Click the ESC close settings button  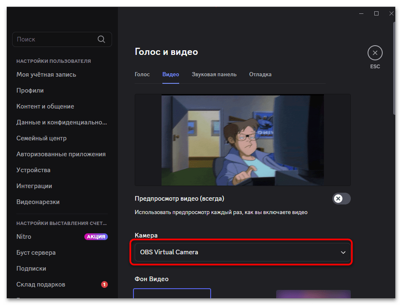[375, 53]
